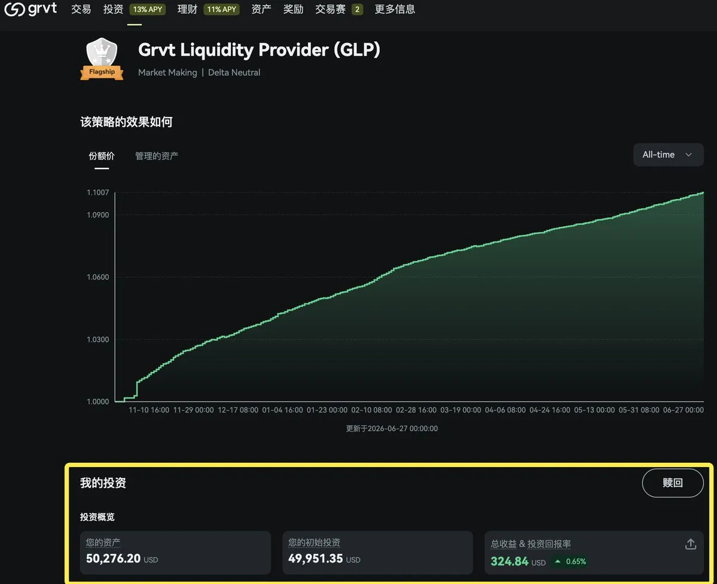Click the 赎回 redeem button
This screenshot has height=584, width=717.
coord(673,482)
